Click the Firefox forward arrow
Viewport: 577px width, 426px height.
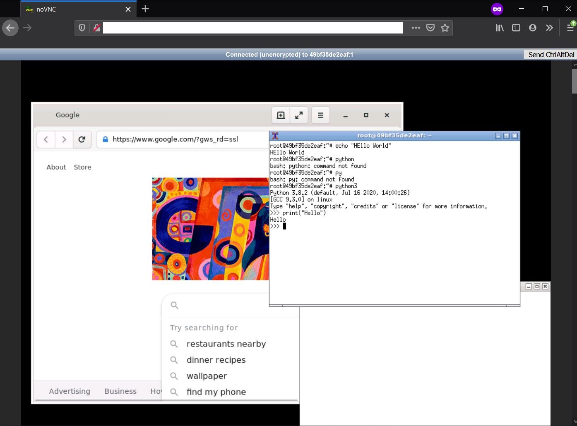[27, 28]
